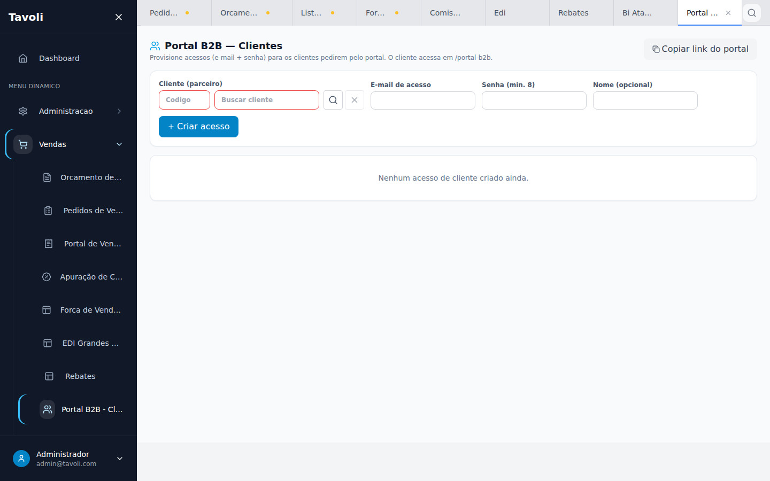Image resolution: width=770 pixels, height=481 pixels.
Task: Switch to the For... tab
Action: [389, 13]
